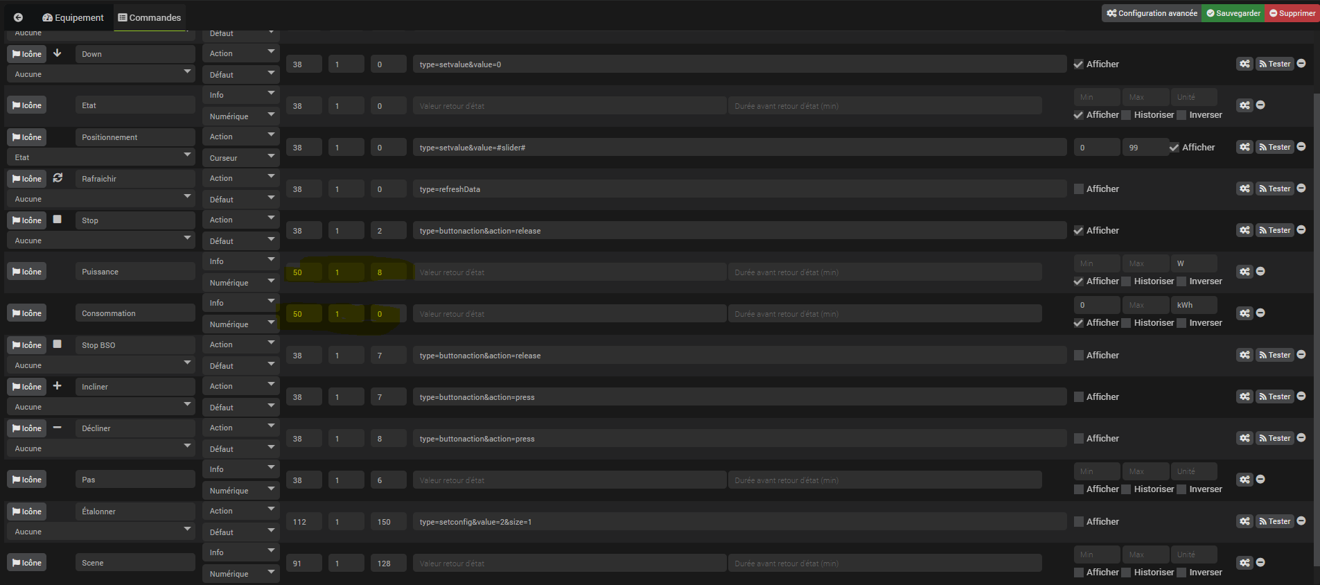Open advanced settings gear for Étalonner command

click(1245, 521)
